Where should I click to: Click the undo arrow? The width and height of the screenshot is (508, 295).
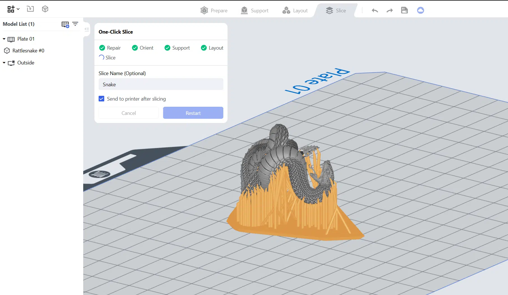pos(375,11)
